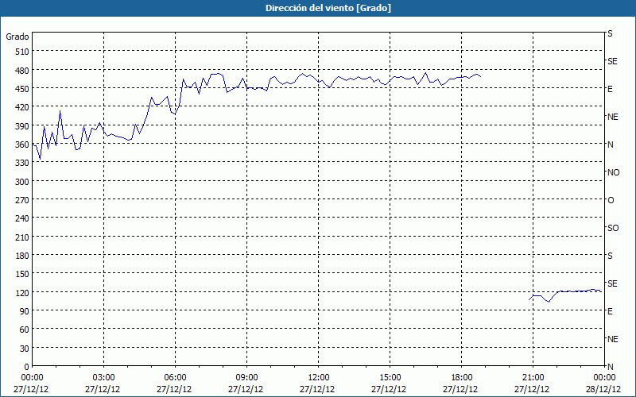Select the 'O' compass label
The width and height of the screenshot is (636, 397).
tap(611, 201)
